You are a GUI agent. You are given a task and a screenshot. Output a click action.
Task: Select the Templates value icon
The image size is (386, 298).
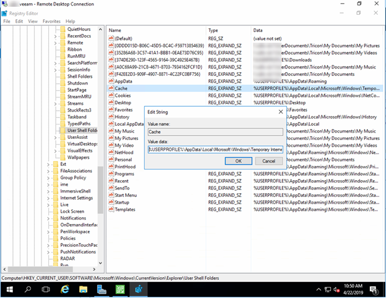click(x=111, y=209)
